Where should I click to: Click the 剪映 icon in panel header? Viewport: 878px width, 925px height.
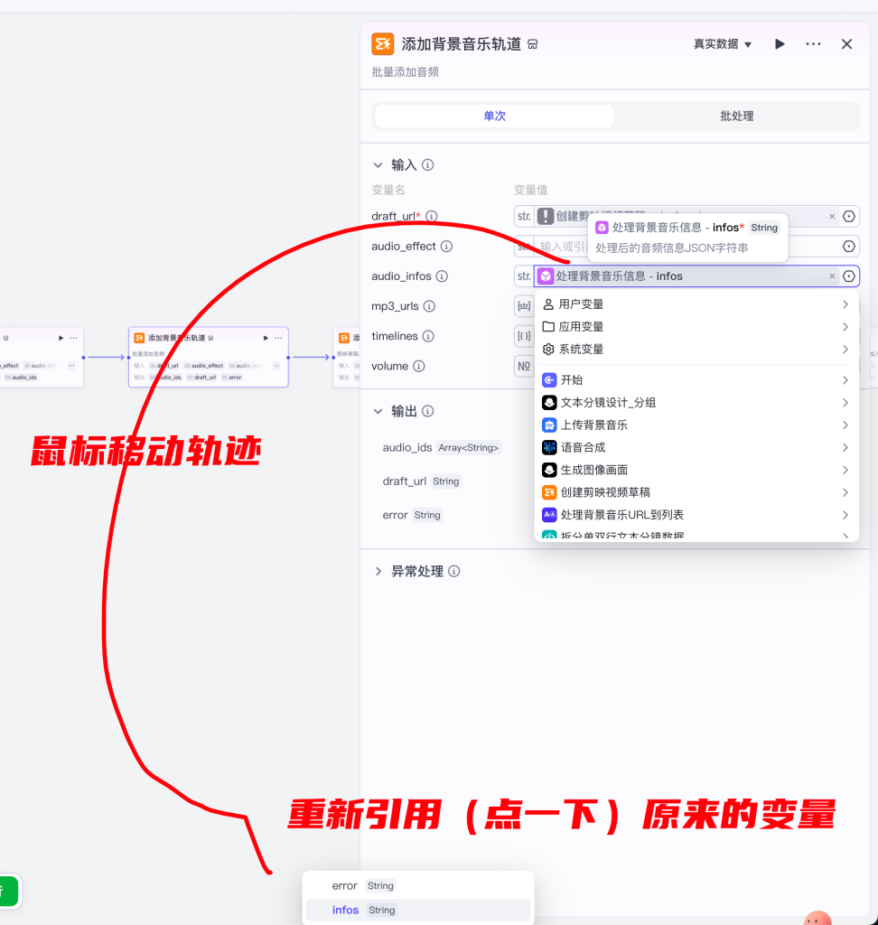(383, 44)
